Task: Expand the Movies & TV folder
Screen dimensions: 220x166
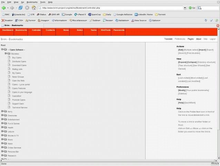Action: pos(2,135)
